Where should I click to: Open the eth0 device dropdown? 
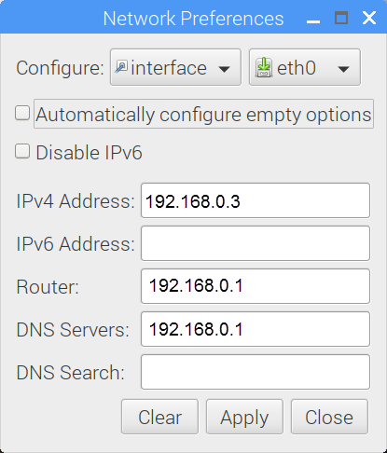coord(305,67)
